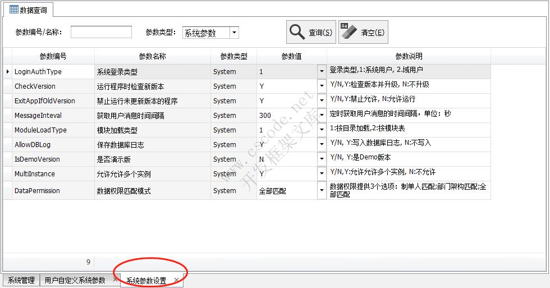Click the 参数说明 column header
This screenshot has height=288, width=550.
click(x=409, y=57)
